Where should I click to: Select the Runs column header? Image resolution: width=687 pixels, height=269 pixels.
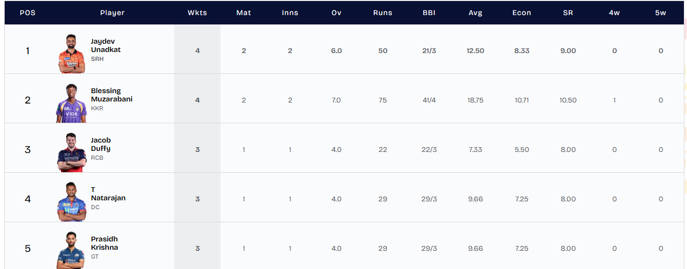coord(383,13)
